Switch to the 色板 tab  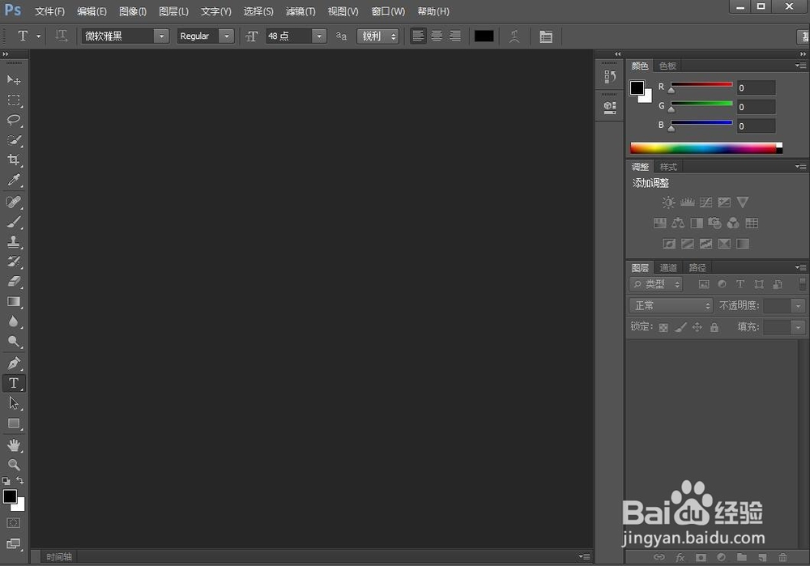pyautogui.click(x=667, y=66)
